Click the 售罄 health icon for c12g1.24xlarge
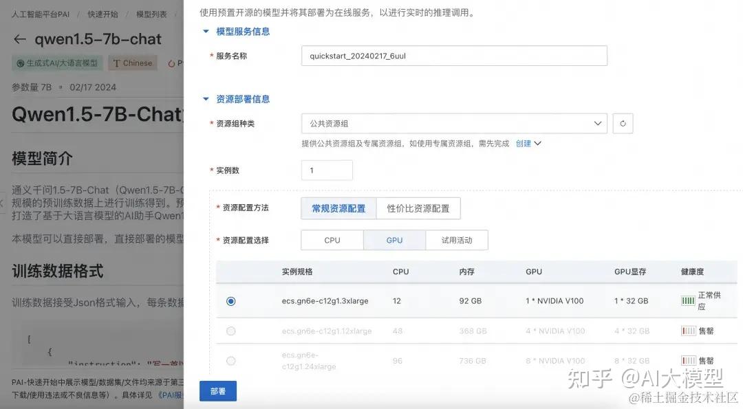The image size is (743, 409). [688, 361]
